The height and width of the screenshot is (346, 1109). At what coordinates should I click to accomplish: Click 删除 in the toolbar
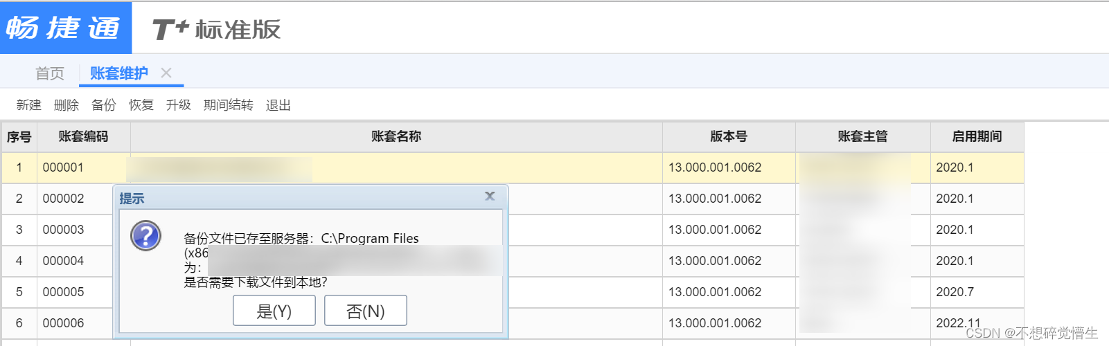[66, 105]
